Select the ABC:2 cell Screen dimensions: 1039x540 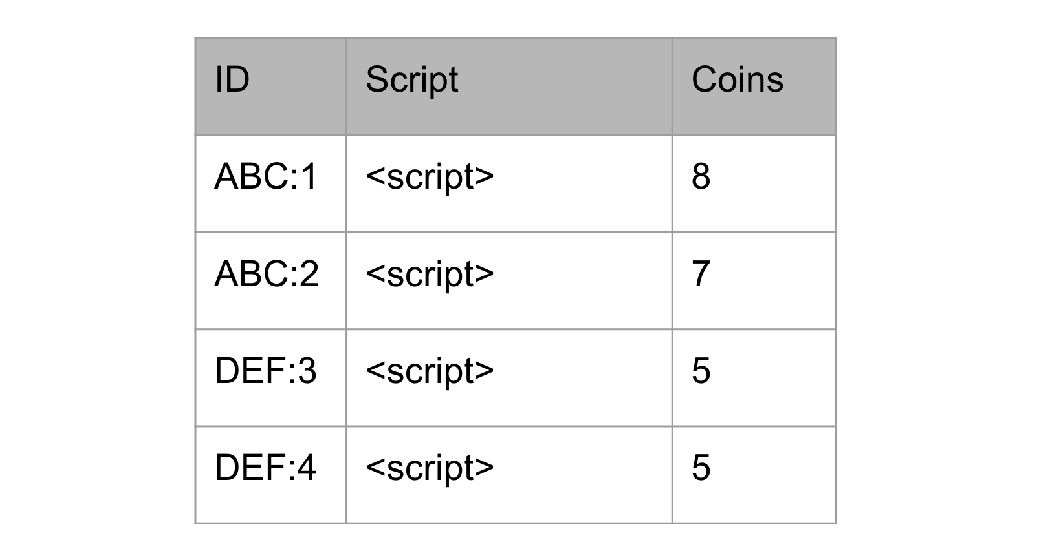[270, 281]
